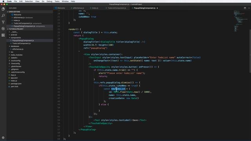Open the Manage gear icon at bottom left
The width and height of the screenshot is (251, 141).
(x=3, y=137)
